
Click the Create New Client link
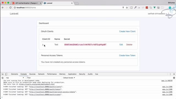[x=127, y=31]
